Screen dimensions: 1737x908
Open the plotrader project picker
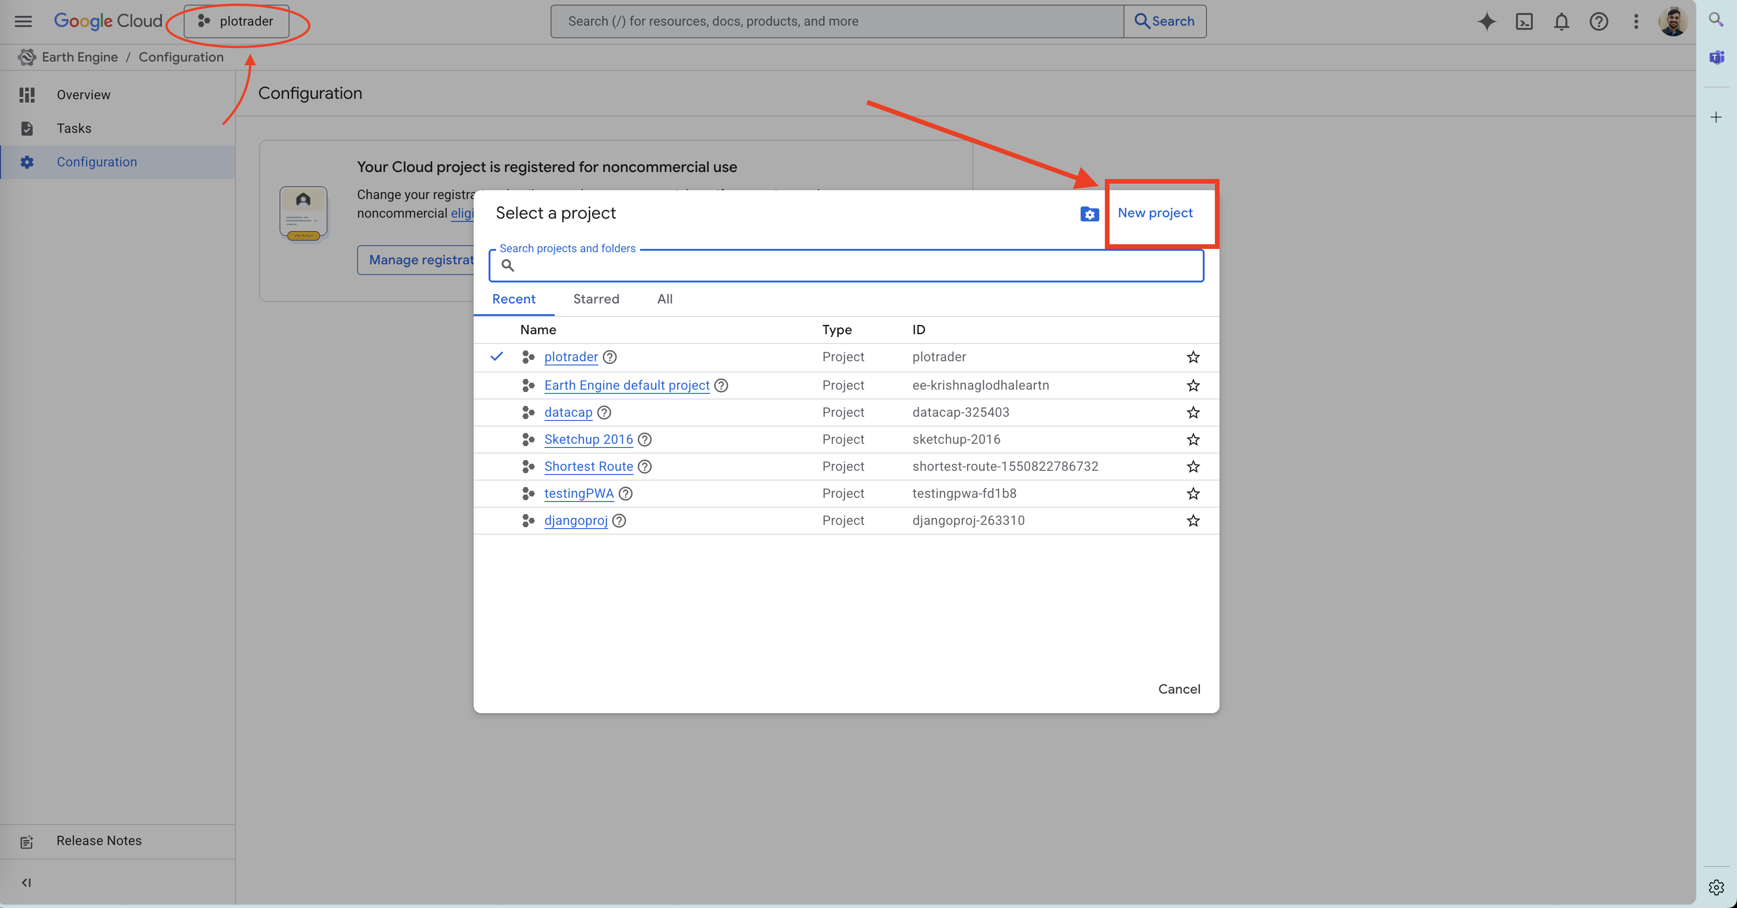click(237, 21)
